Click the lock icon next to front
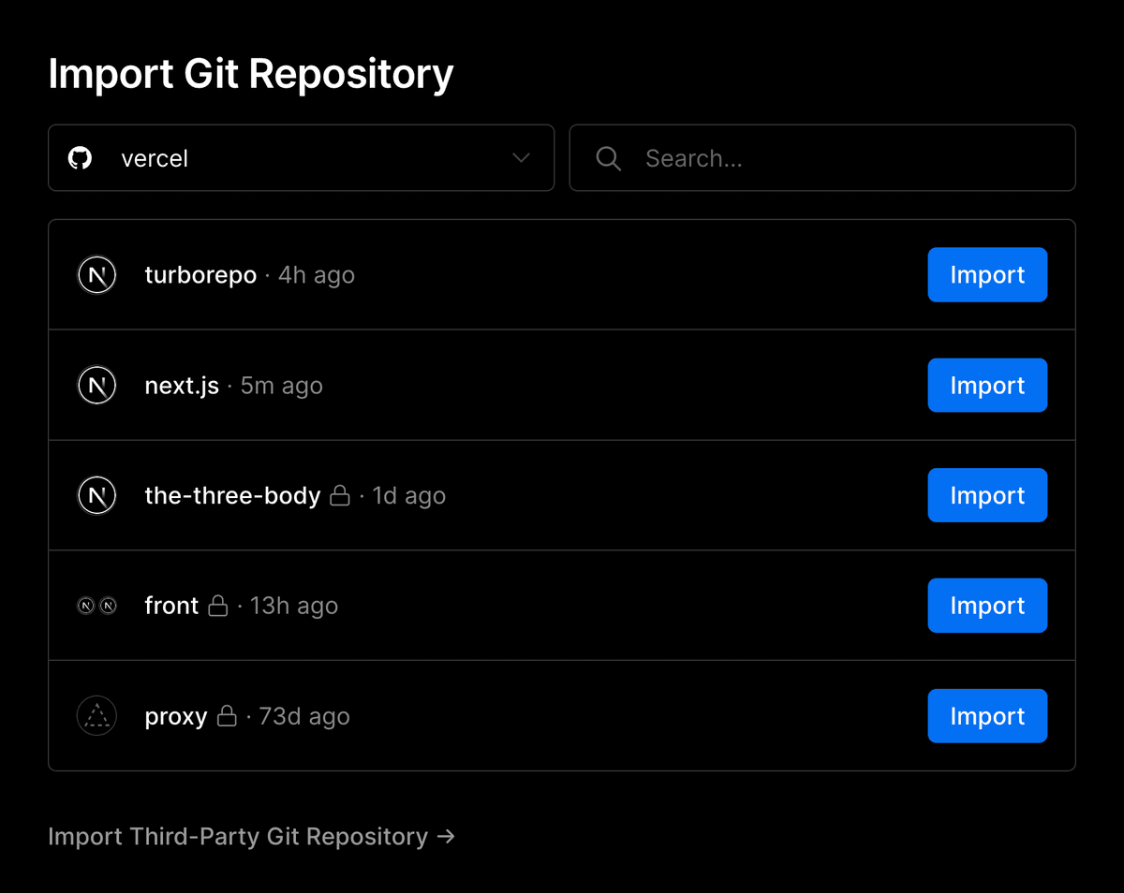 pos(218,607)
